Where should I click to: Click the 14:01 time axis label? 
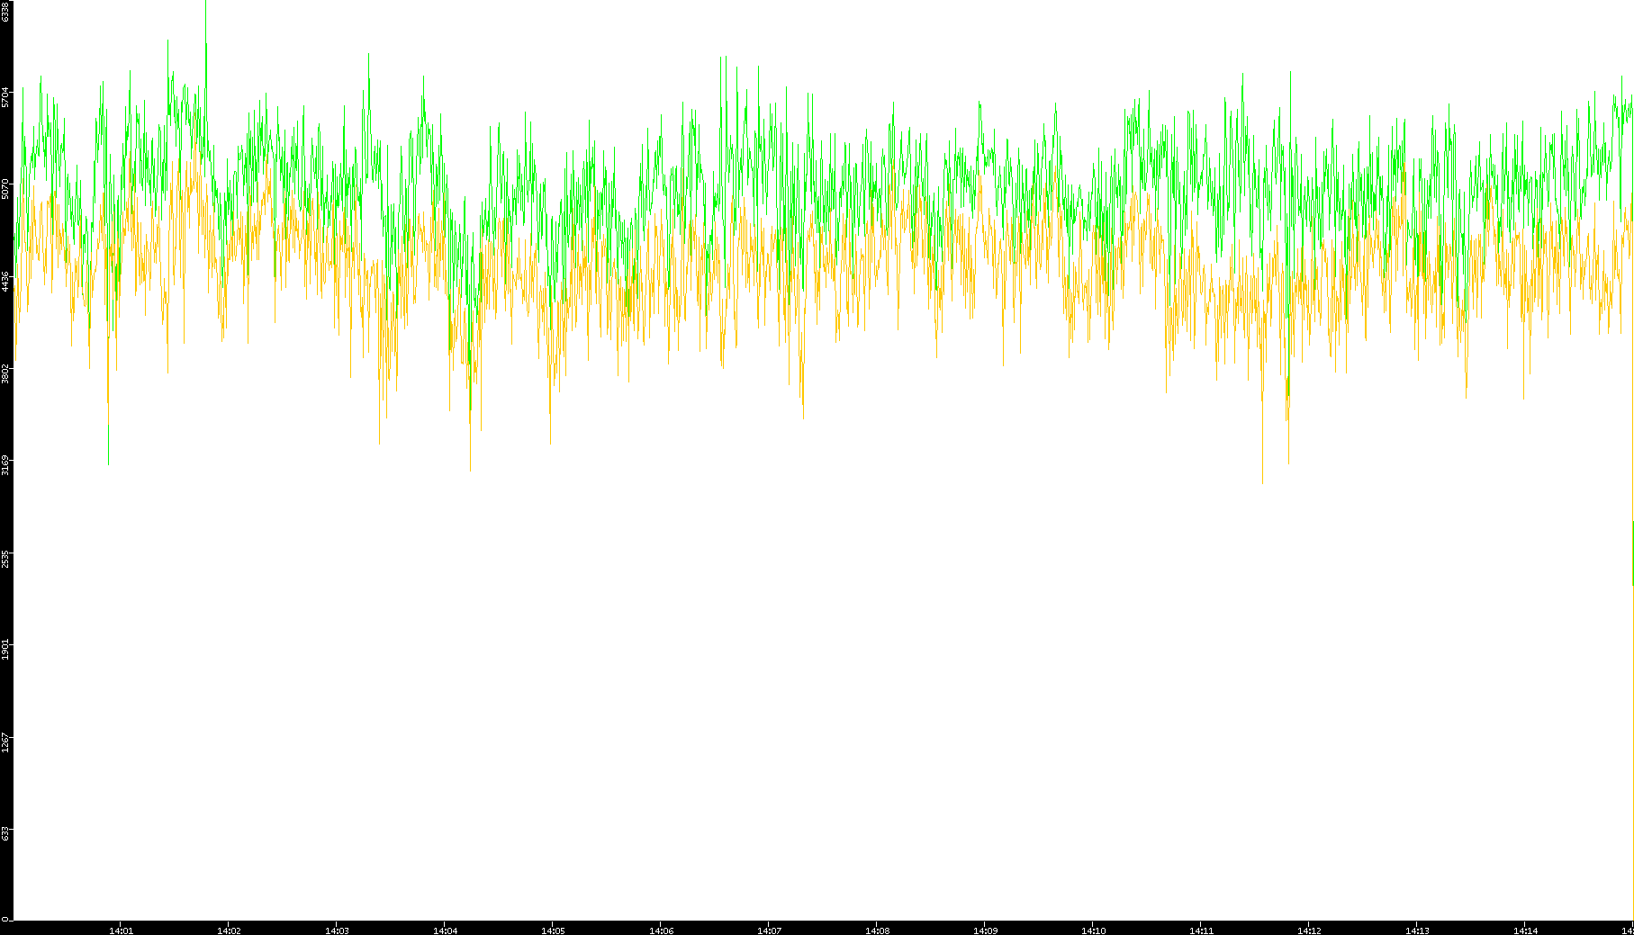121,931
